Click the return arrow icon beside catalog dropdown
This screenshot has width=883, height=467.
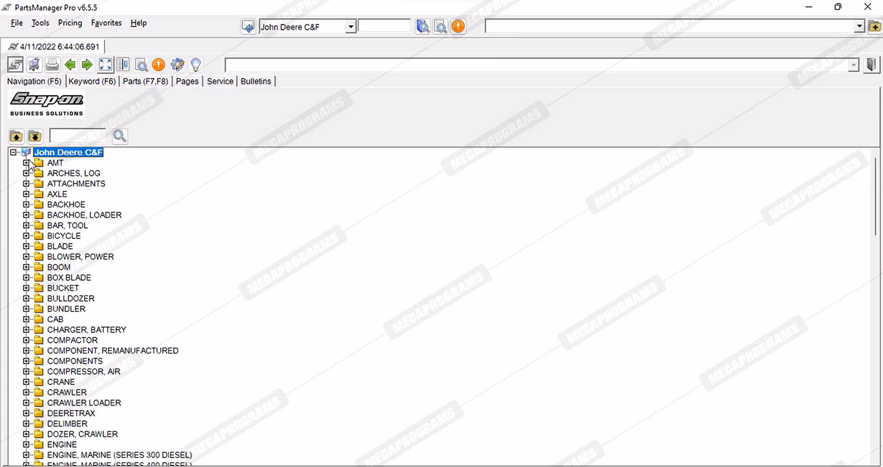point(248,26)
